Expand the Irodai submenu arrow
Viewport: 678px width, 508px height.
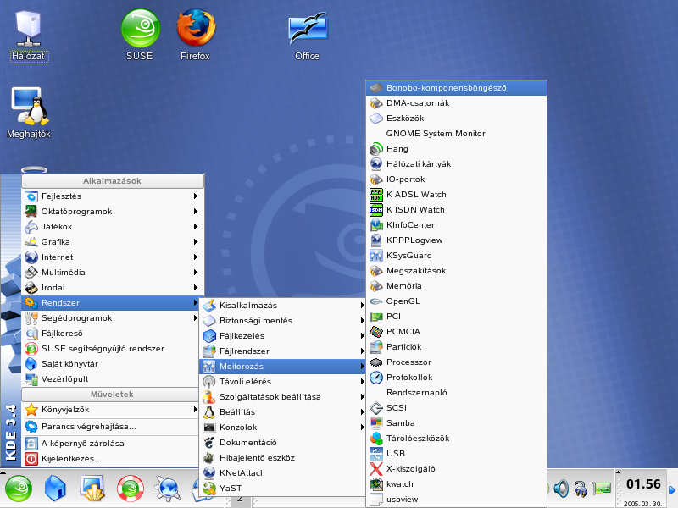point(196,288)
